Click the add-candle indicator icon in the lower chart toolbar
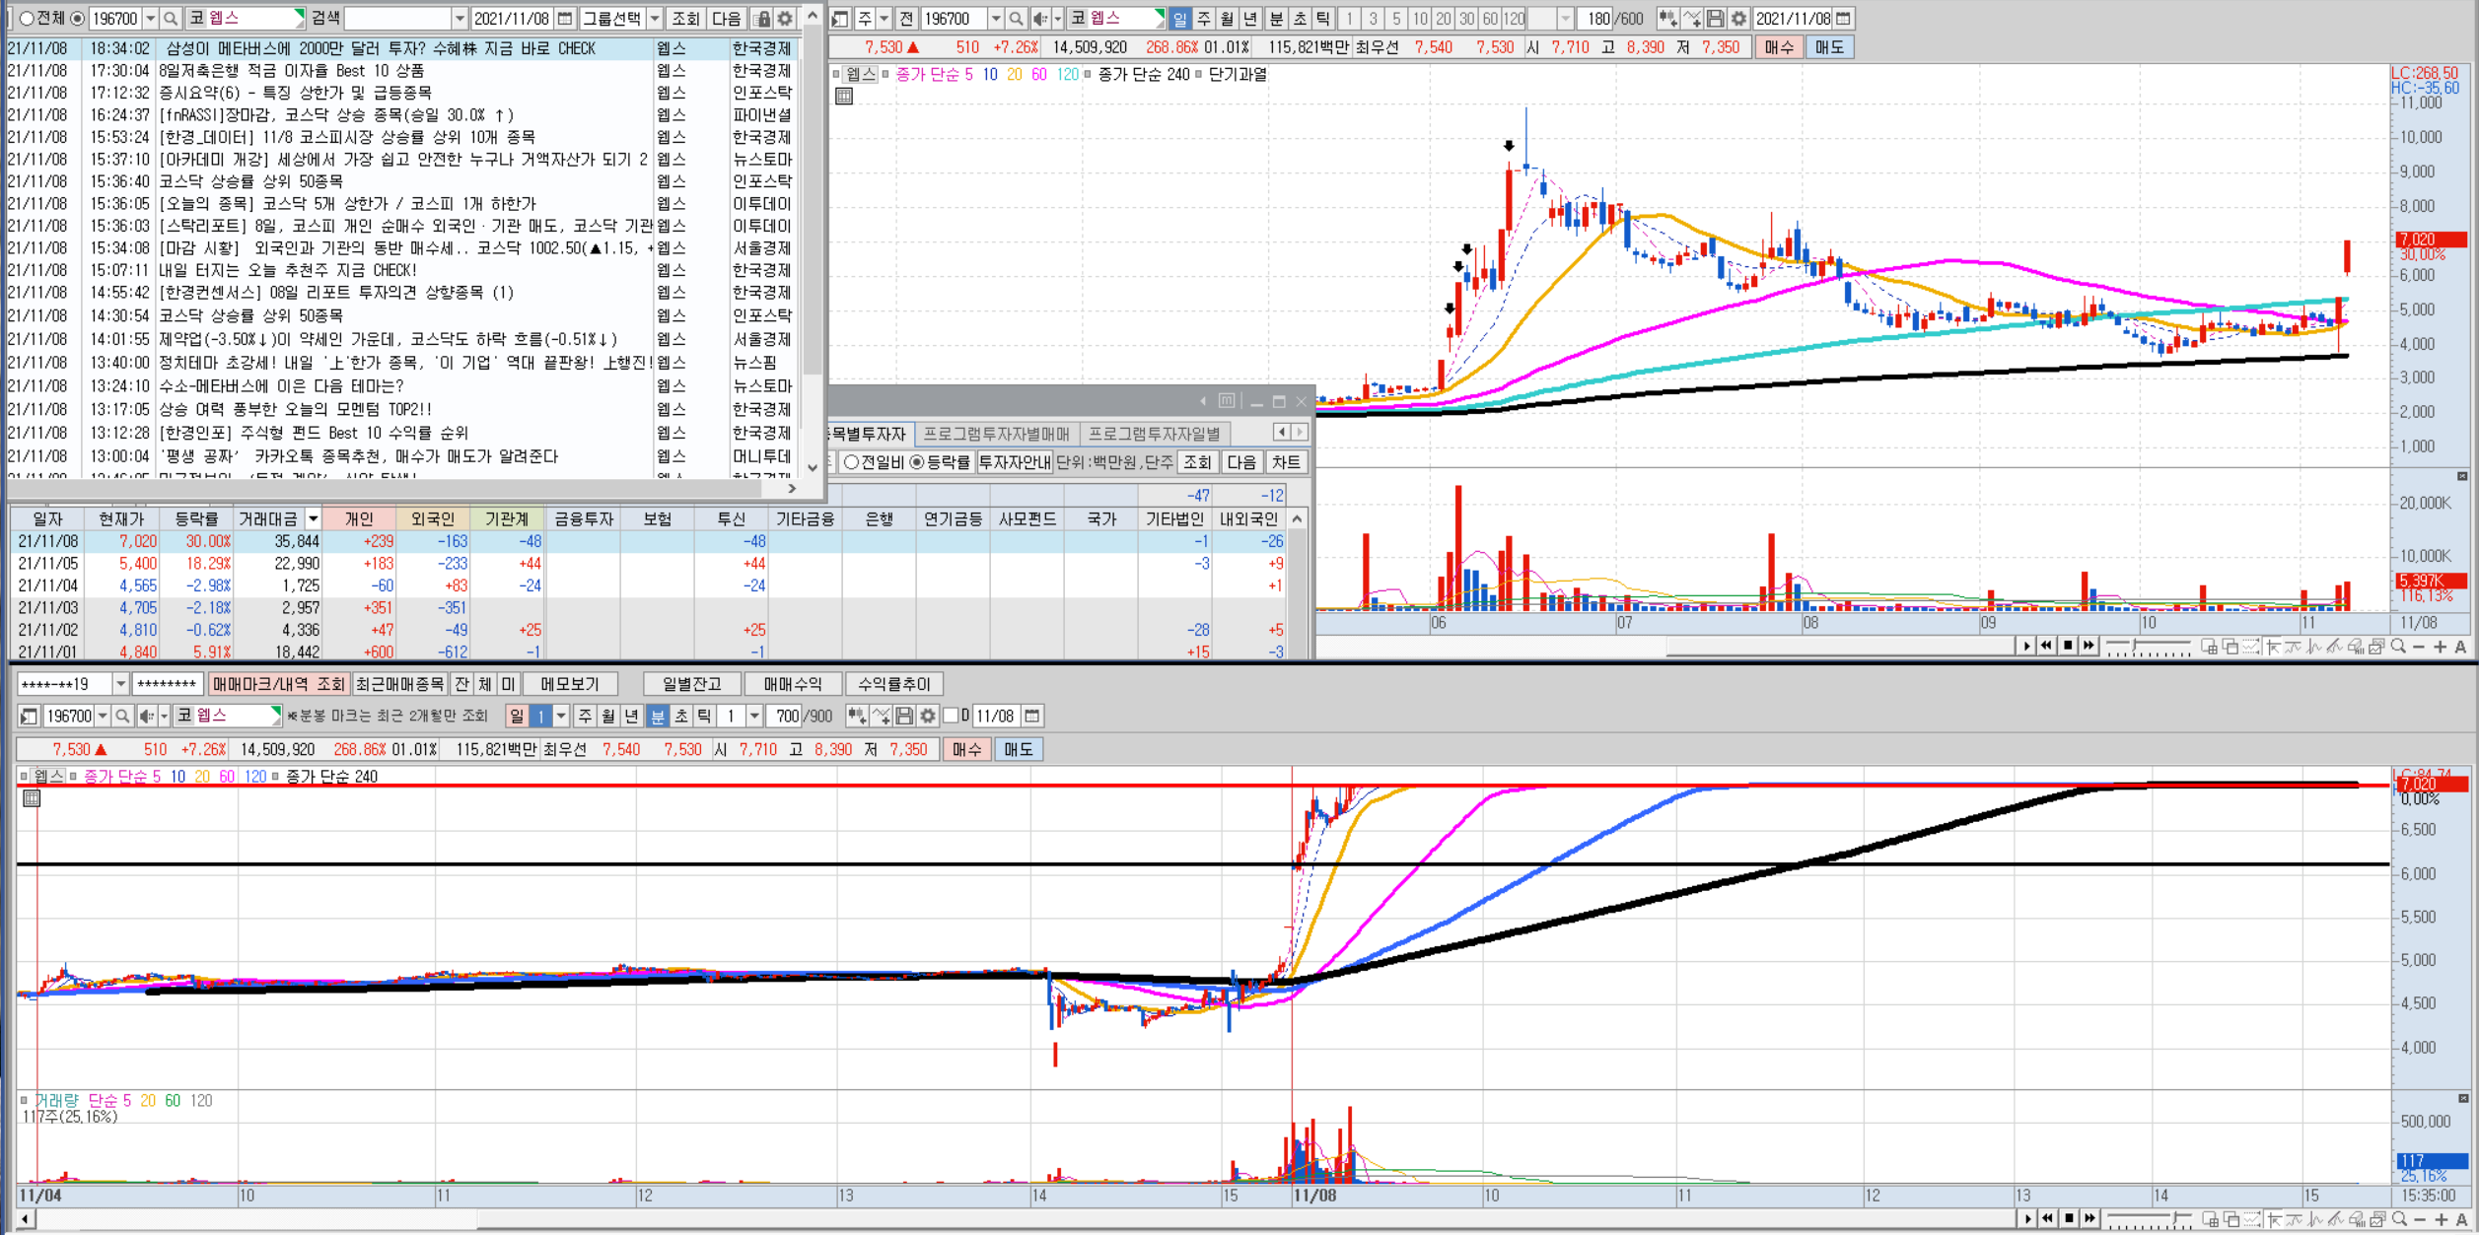The width and height of the screenshot is (2479, 1235). [x=857, y=716]
